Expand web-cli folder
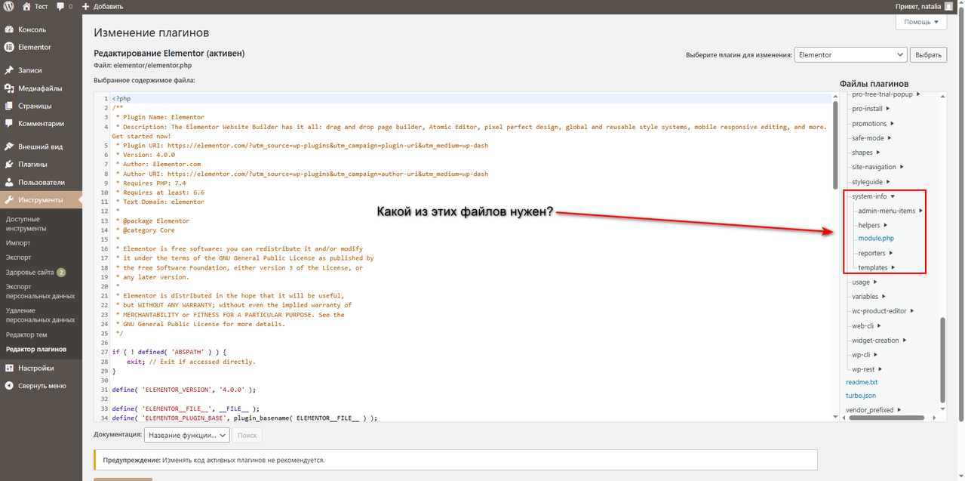Viewport: 965px width, 481px height. coord(867,325)
